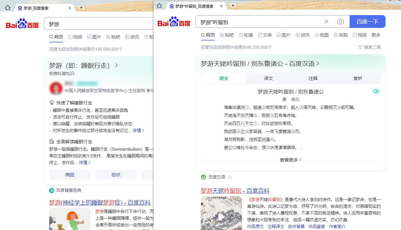This screenshot has height=230, width=401.
Task: Click the browser home icon
Action: click(x=159, y=5)
